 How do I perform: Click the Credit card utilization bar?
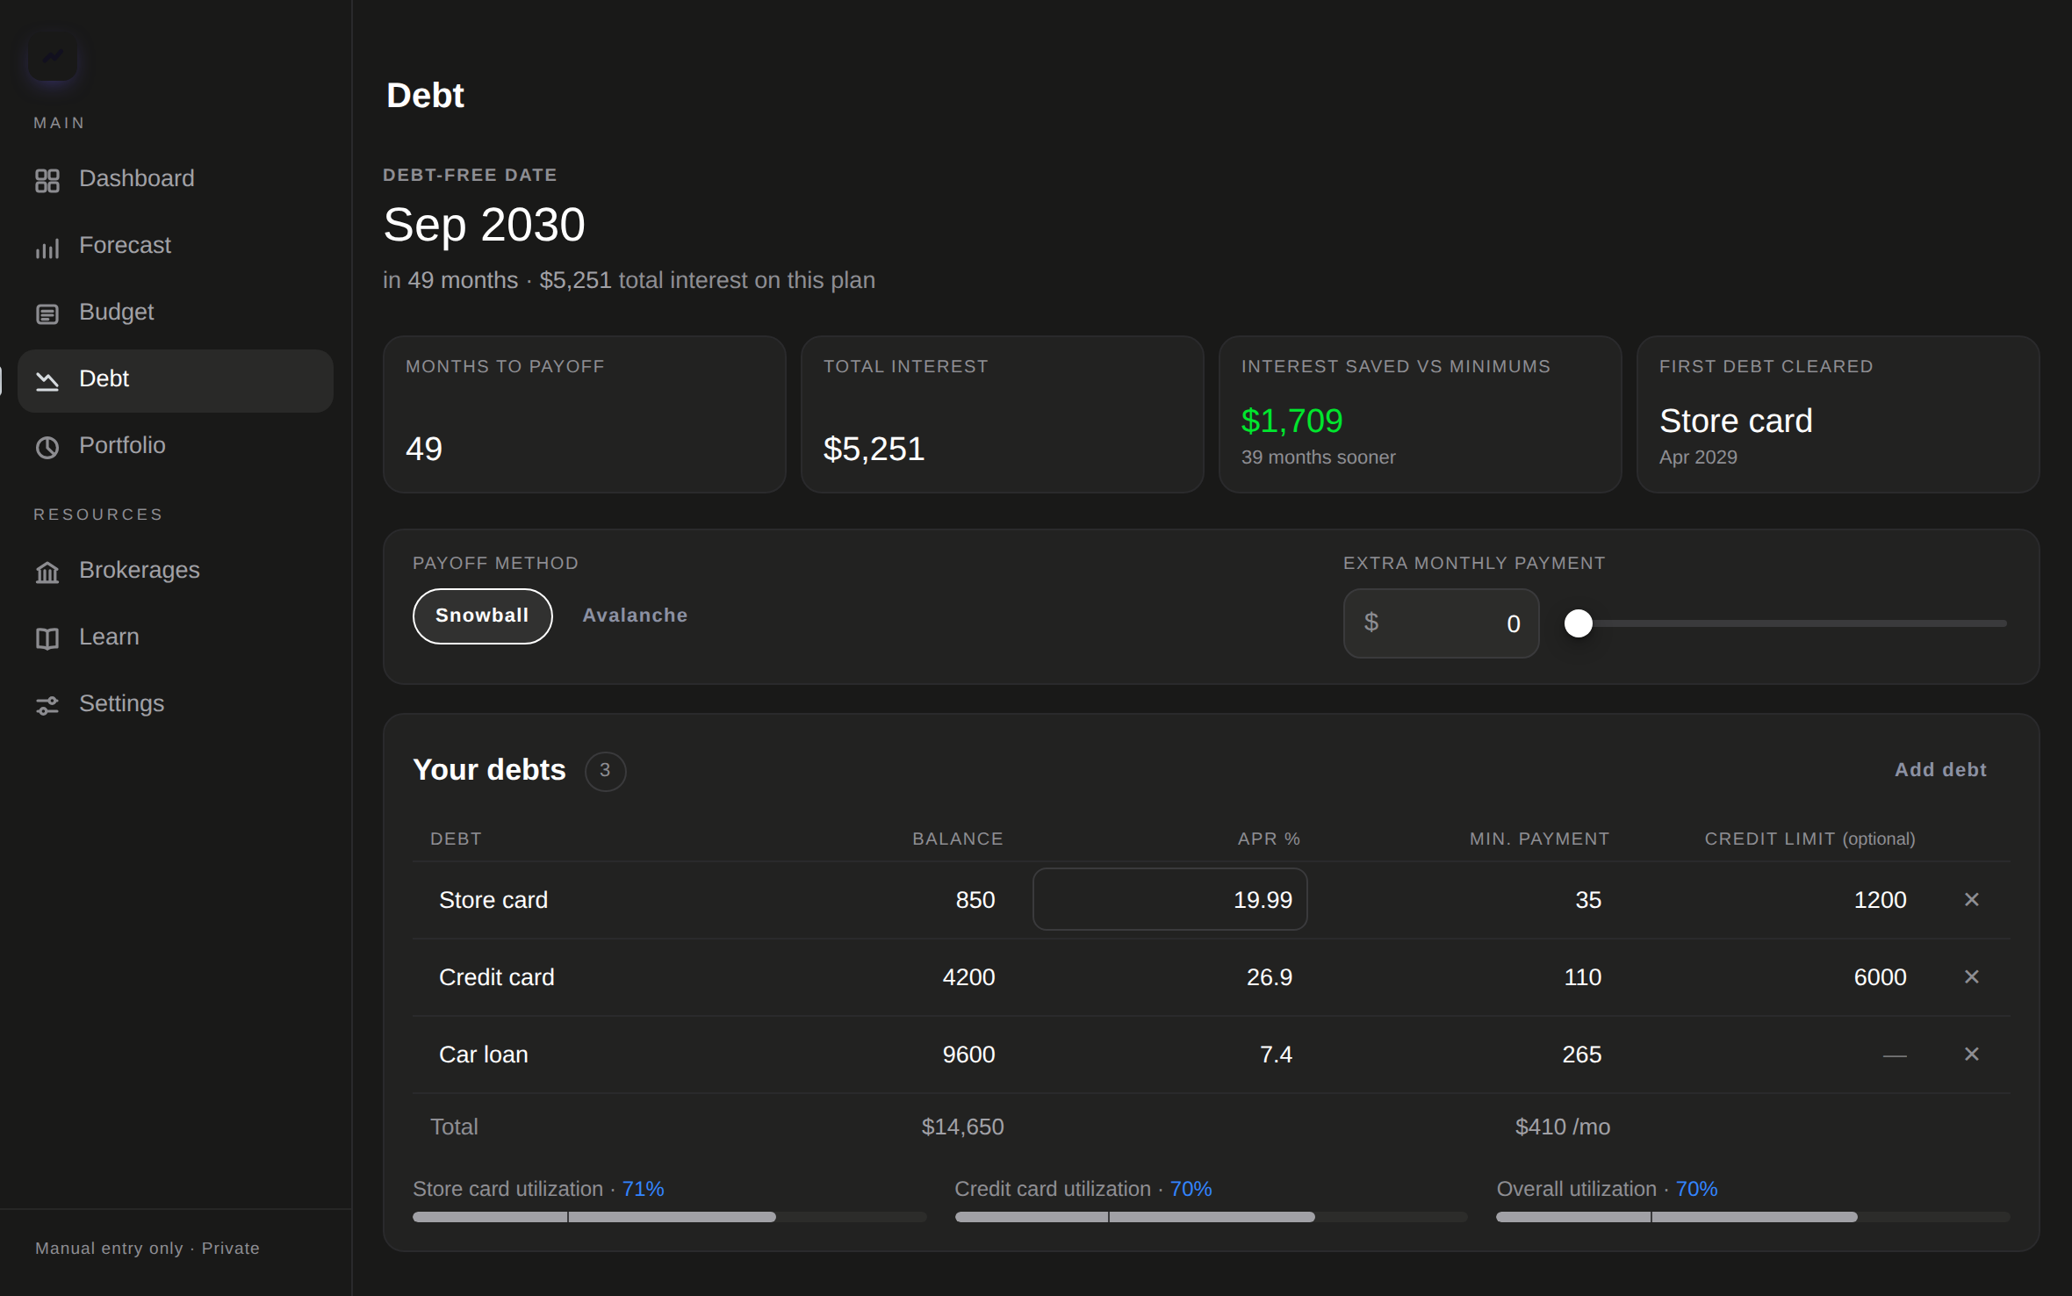pos(1212,1217)
